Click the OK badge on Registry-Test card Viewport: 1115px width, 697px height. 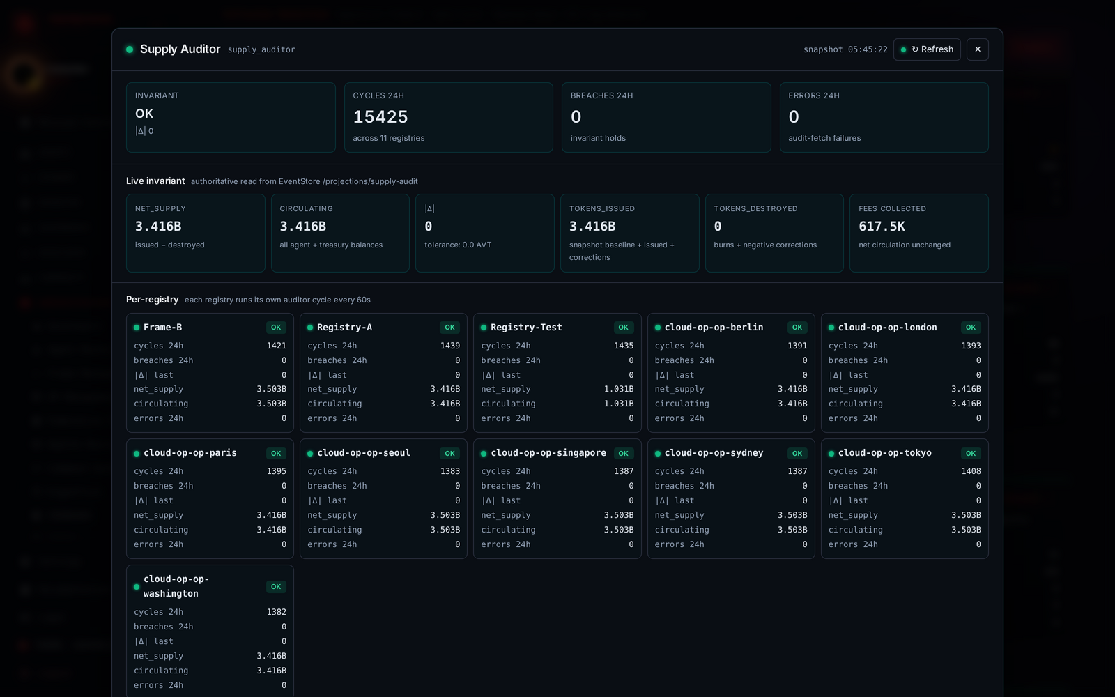point(624,328)
